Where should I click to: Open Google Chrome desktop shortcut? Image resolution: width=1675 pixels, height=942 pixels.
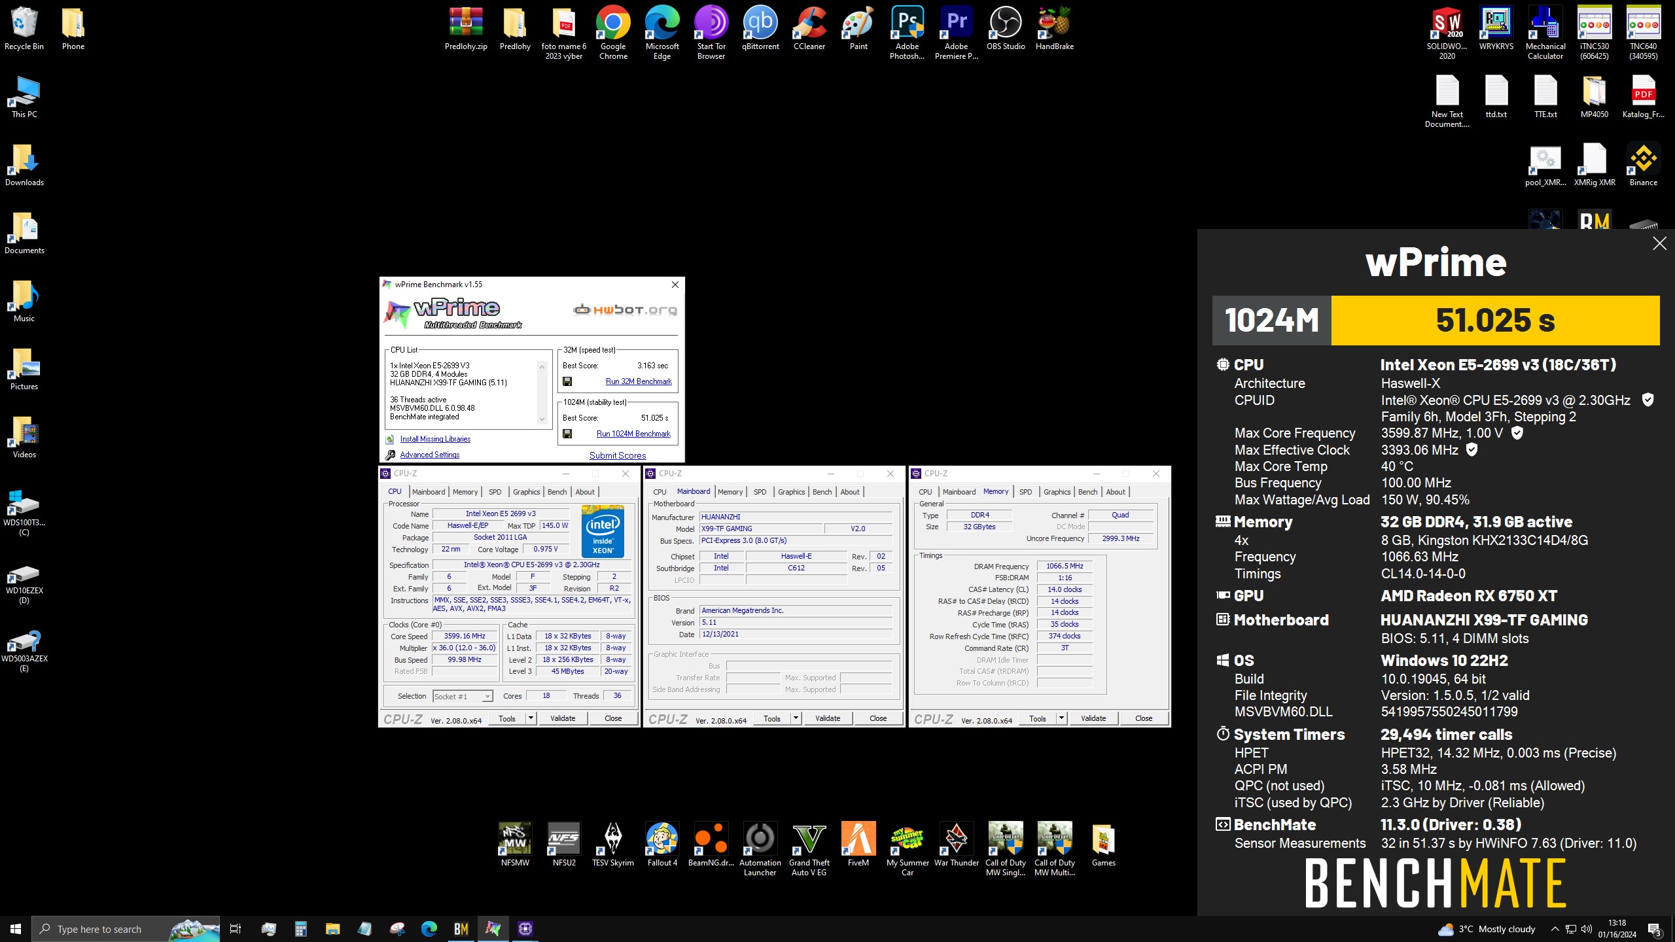(x=613, y=33)
